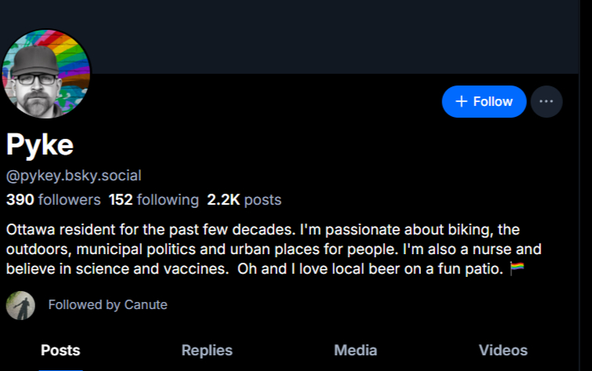Switch to the Videos tab

[503, 351]
